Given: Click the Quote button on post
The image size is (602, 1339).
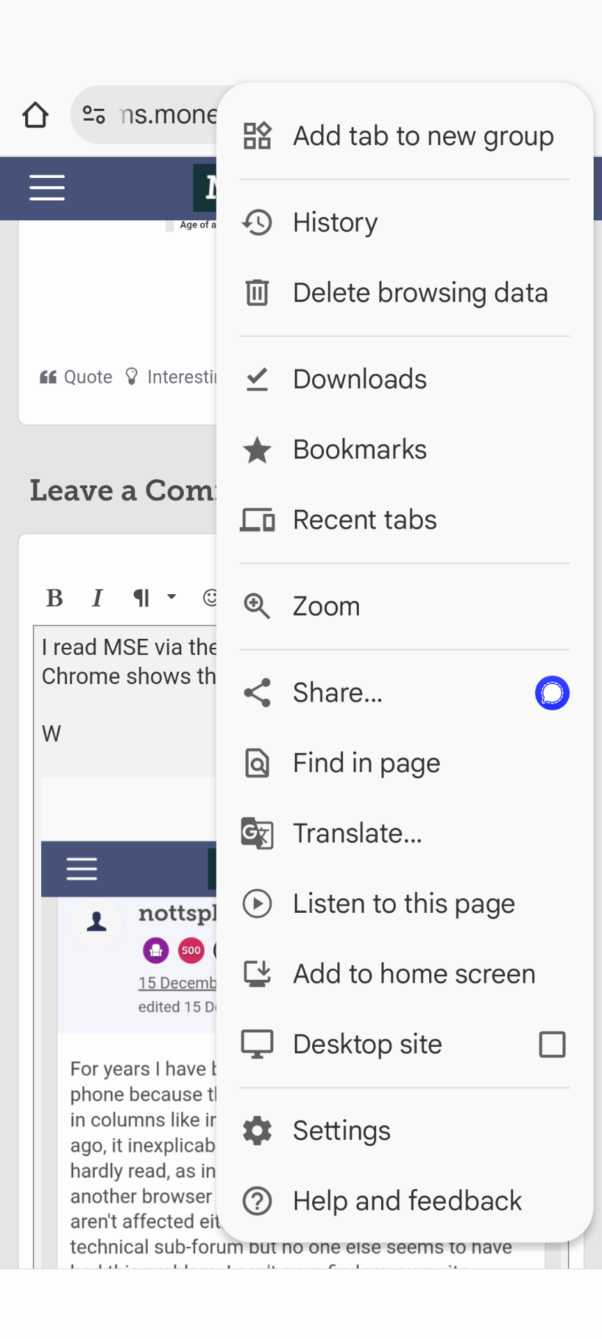Looking at the screenshot, I should coord(76,377).
